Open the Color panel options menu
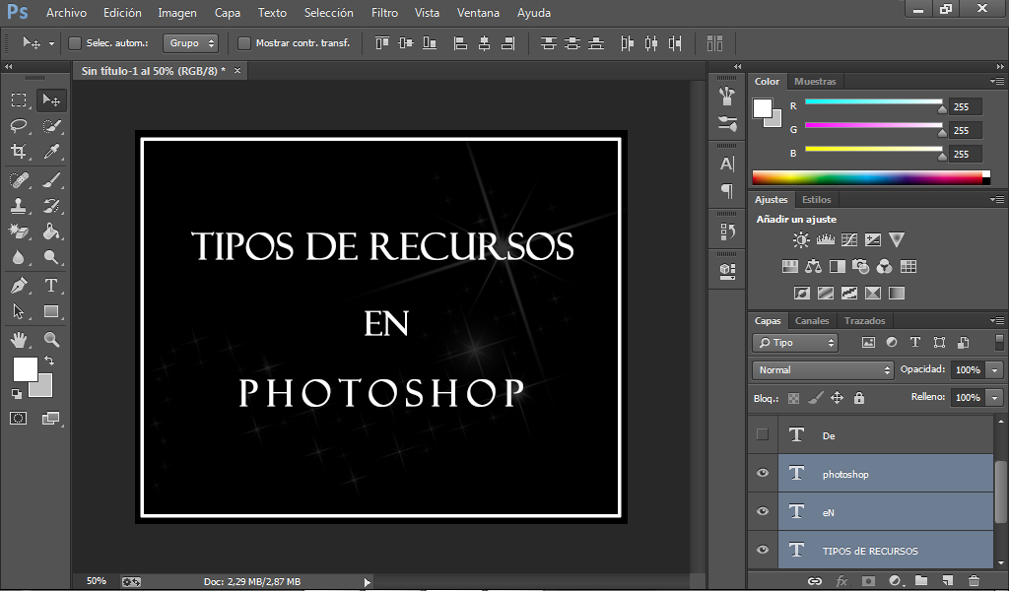Image resolution: width=1009 pixels, height=591 pixels. point(997,82)
